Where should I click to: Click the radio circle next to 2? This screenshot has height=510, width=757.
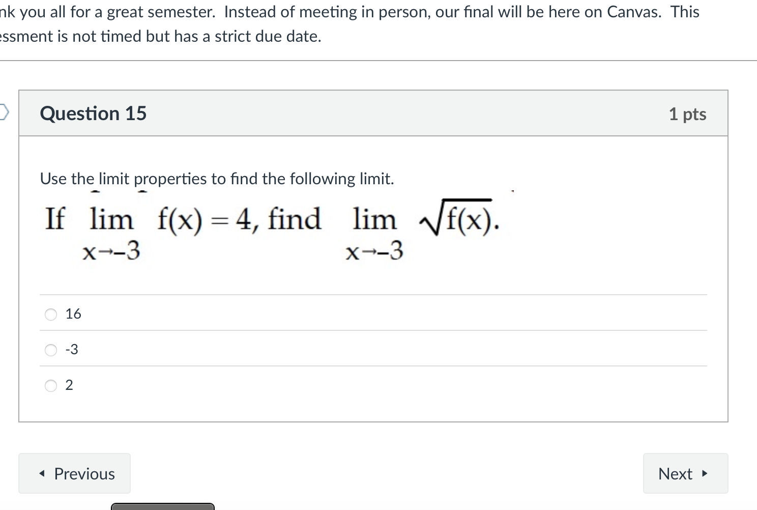point(50,386)
